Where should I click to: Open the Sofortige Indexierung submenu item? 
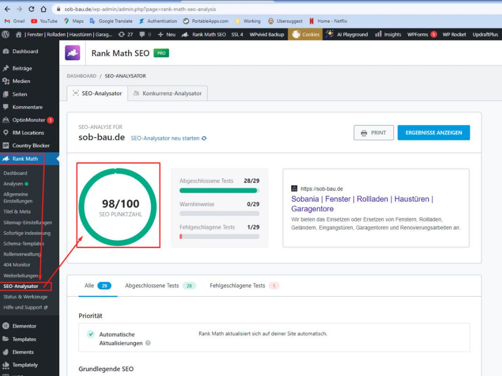coord(27,233)
